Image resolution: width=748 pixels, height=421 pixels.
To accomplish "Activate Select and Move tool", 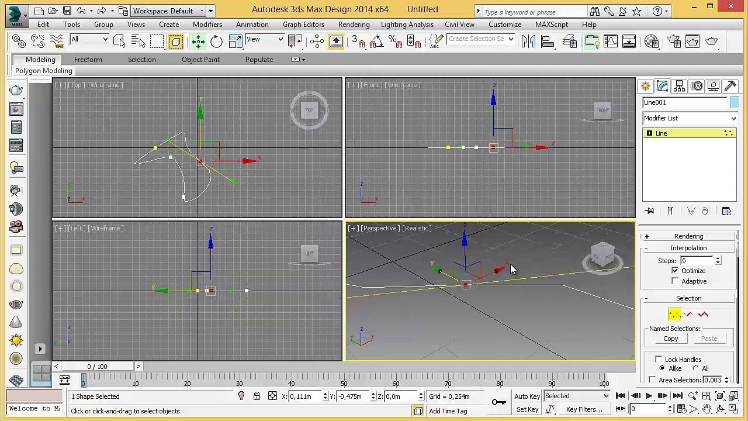I will pyautogui.click(x=198, y=40).
